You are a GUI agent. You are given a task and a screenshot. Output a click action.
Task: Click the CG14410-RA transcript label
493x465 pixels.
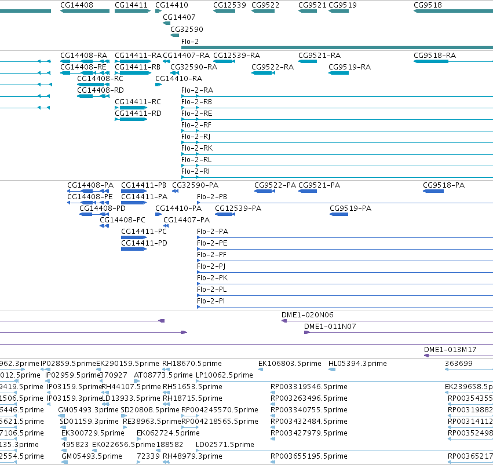178,79
